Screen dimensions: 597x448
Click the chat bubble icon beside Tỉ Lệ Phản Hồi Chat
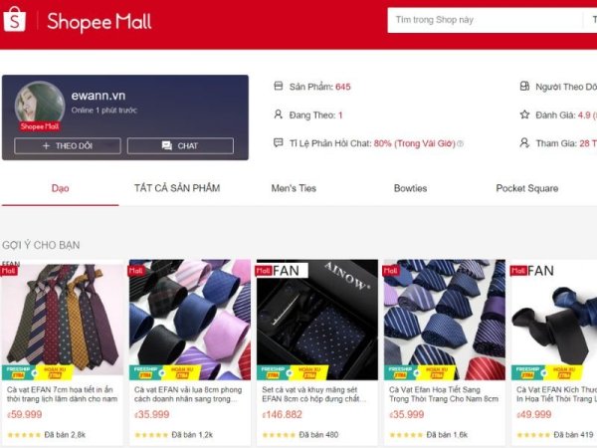click(279, 143)
